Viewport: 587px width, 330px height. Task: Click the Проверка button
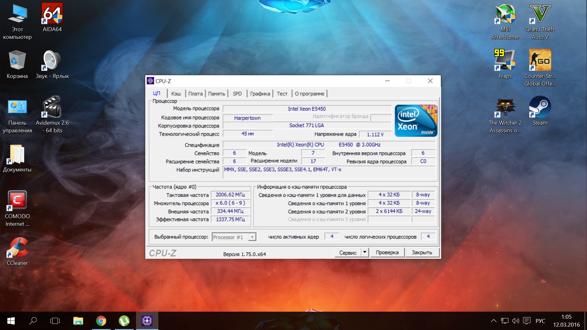pos(387,252)
